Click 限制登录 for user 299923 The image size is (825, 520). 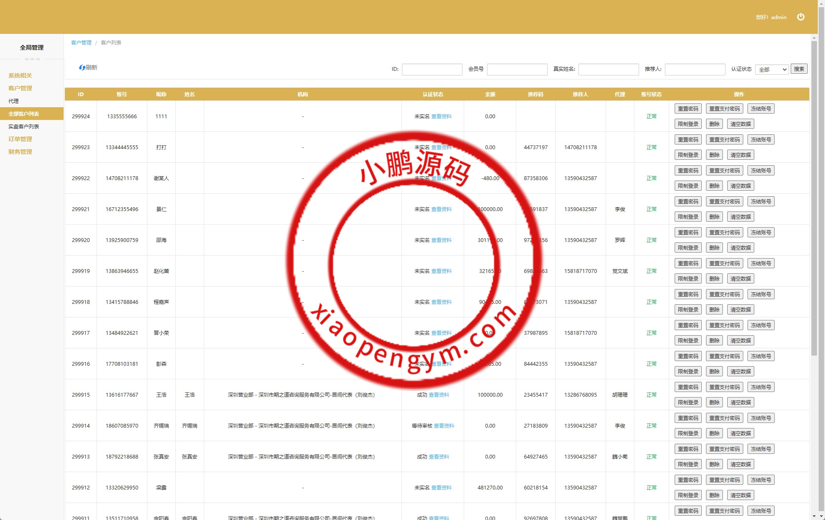[x=688, y=155]
